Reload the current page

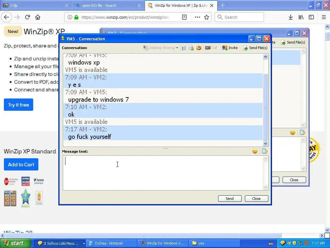pos(27,17)
